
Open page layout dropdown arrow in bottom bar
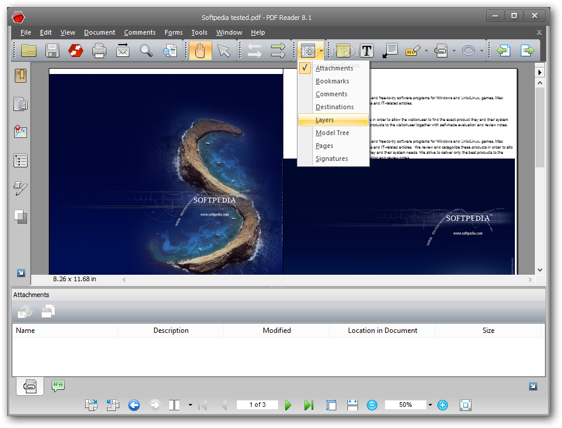click(x=190, y=405)
